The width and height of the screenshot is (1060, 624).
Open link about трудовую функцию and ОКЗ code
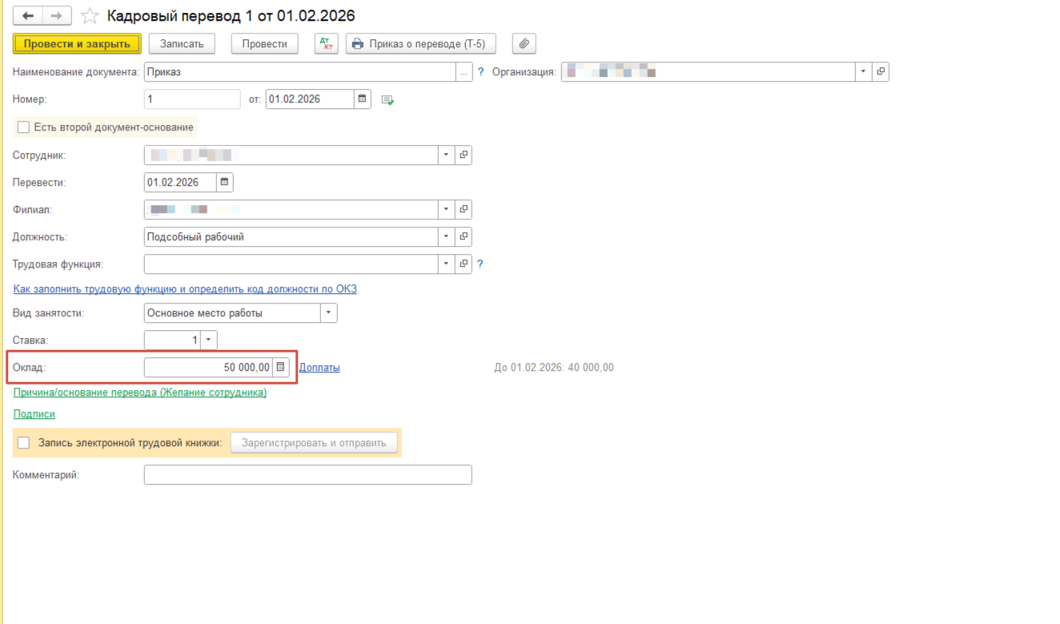click(x=185, y=289)
